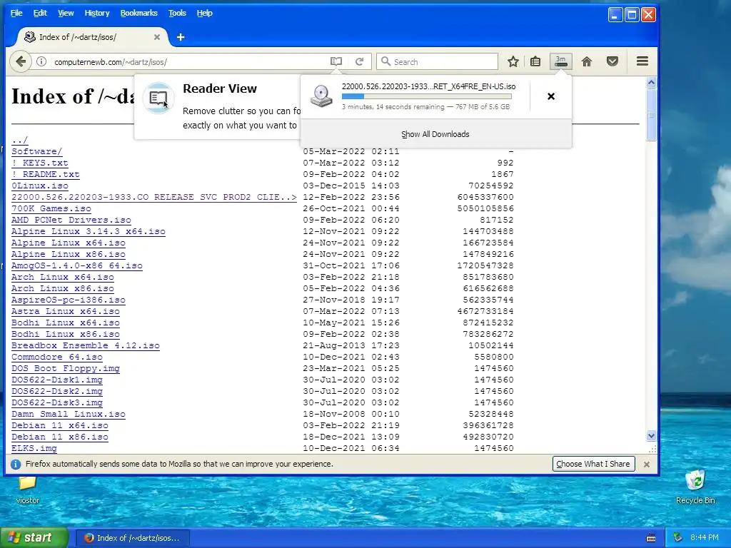Open the View menu
This screenshot has width=731, height=548.
click(x=66, y=13)
